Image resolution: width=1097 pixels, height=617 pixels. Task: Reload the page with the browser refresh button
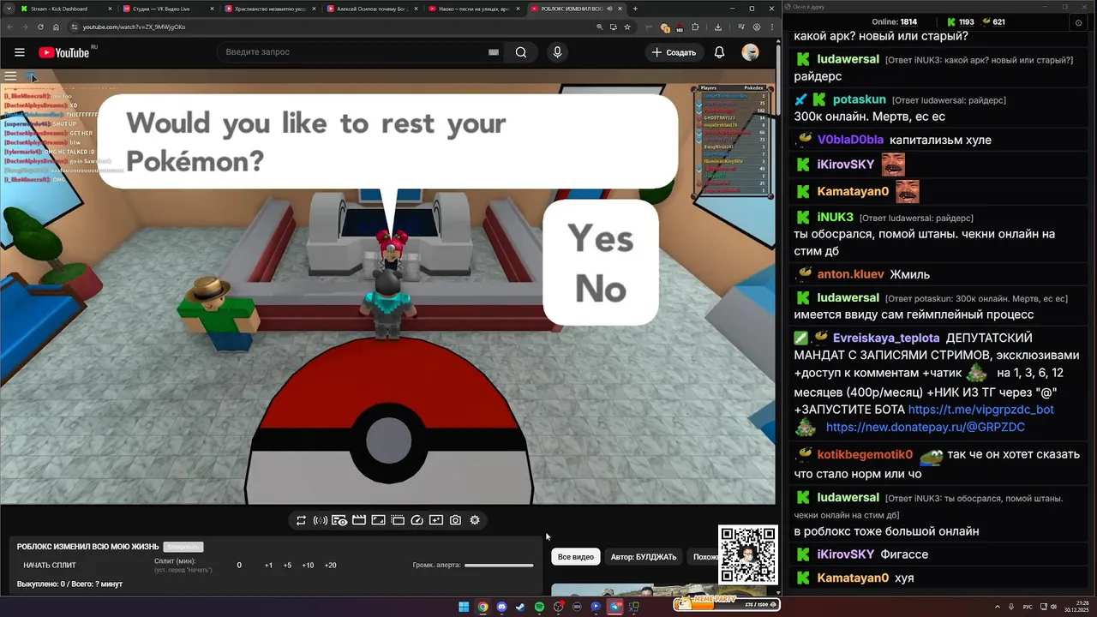(x=40, y=27)
